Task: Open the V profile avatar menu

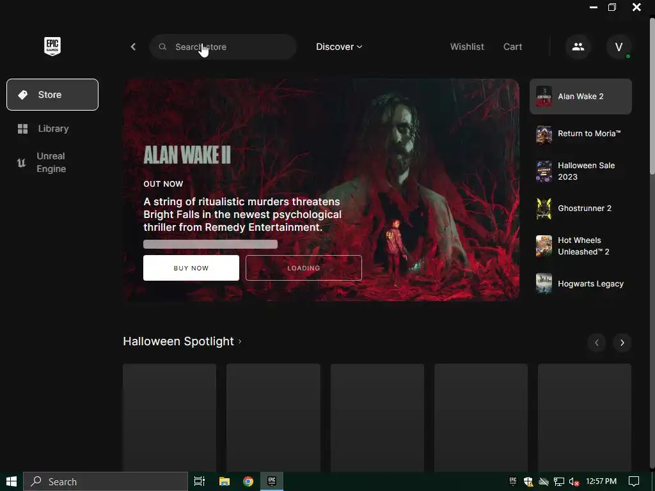Action: tap(619, 47)
